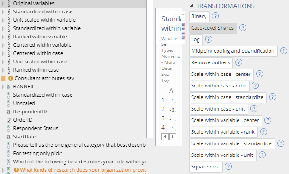
Task: Open help icon next to Binary
Action: tap(215, 16)
